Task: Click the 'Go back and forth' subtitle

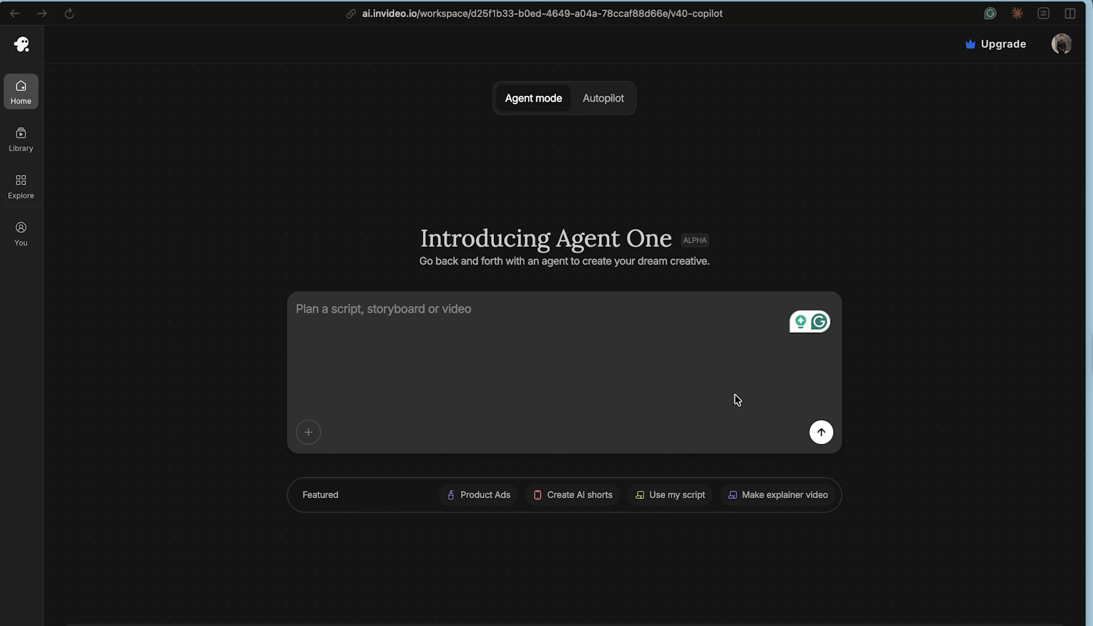Action: pos(564,261)
